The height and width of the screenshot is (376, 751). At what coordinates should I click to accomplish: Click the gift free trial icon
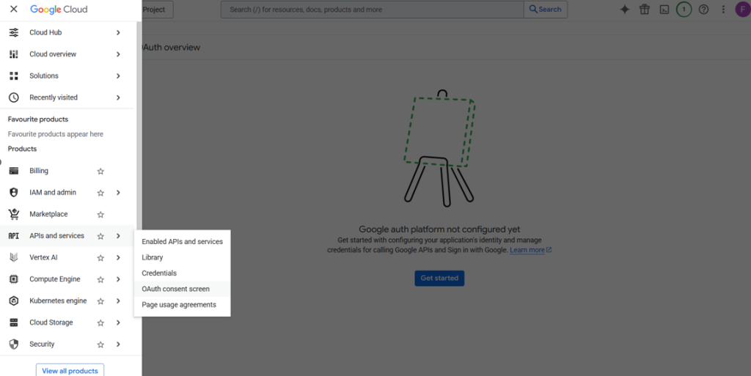645,10
